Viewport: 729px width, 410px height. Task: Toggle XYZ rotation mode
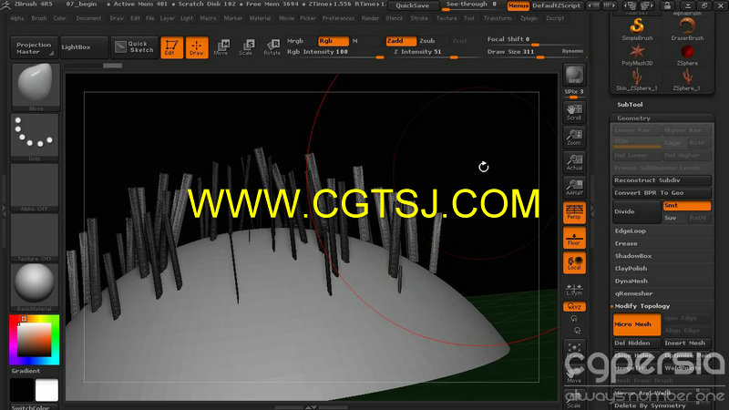point(574,307)
